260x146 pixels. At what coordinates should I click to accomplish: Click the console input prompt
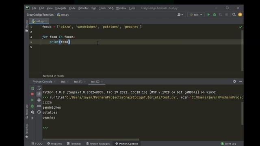tap(45, 128)
